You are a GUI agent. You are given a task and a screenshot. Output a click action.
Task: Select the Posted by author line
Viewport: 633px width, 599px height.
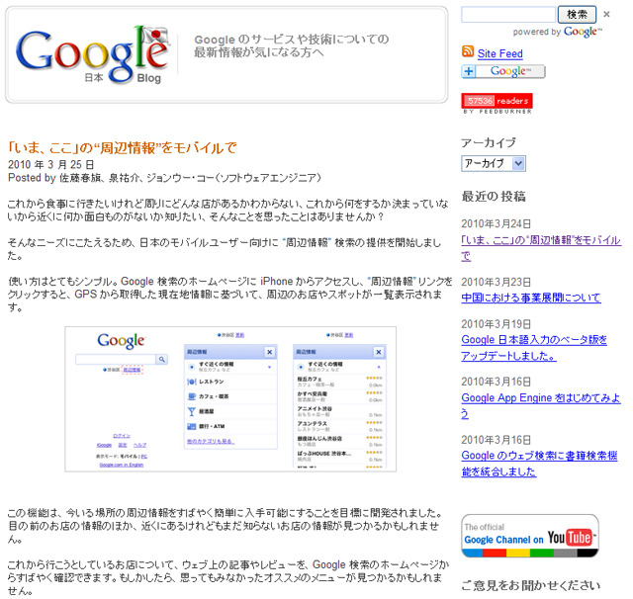tap(164, 178)
